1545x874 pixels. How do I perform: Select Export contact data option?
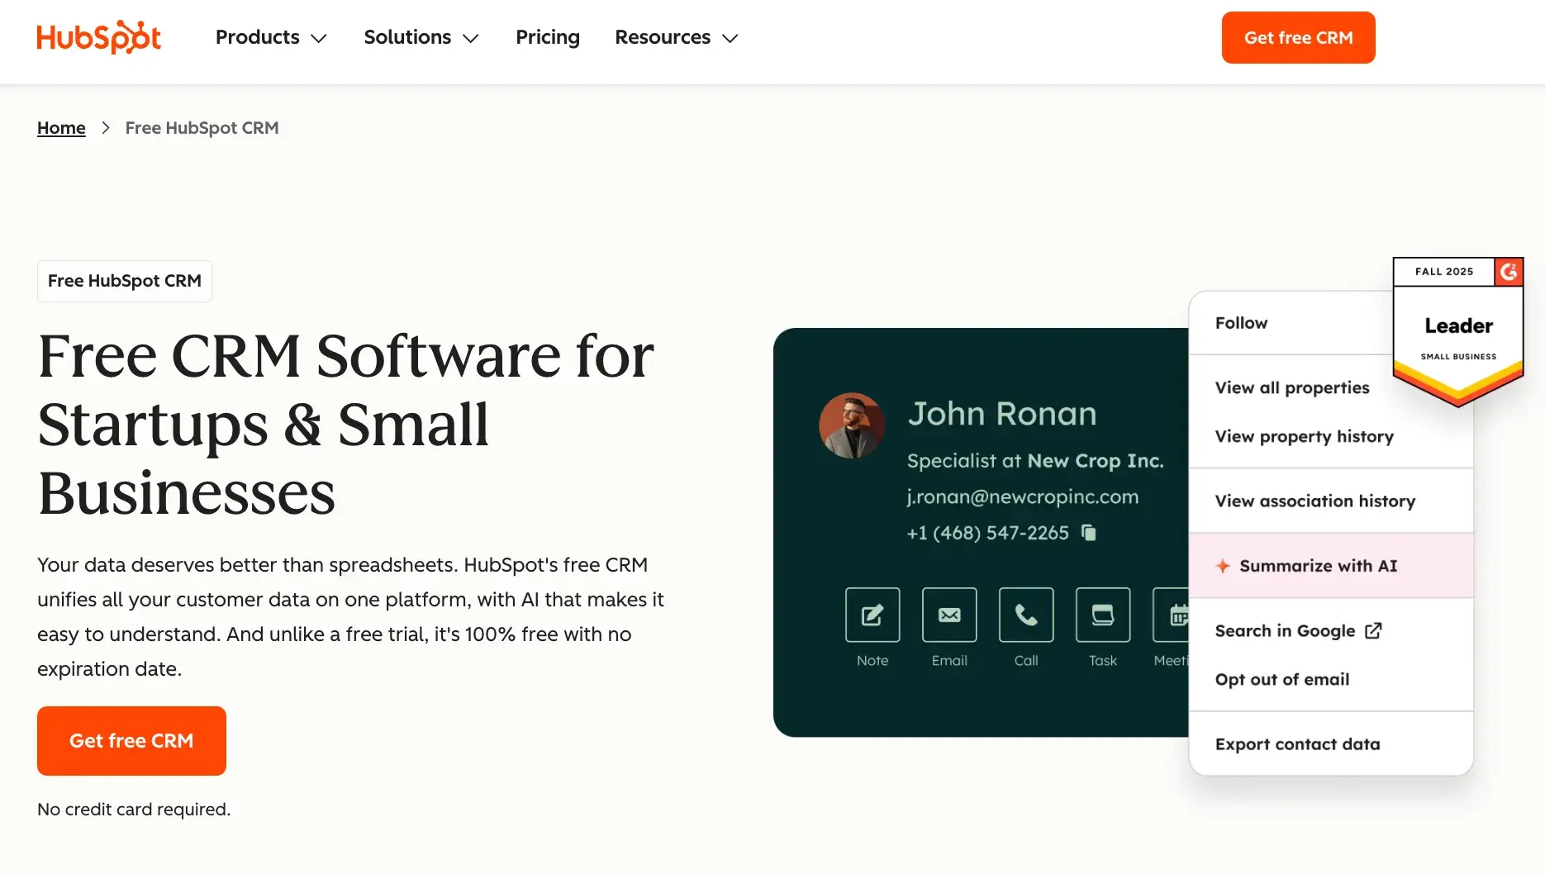click(x=1297, y=744)
